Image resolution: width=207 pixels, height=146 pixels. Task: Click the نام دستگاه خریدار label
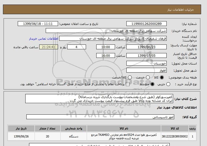click(x=184, y=31)
